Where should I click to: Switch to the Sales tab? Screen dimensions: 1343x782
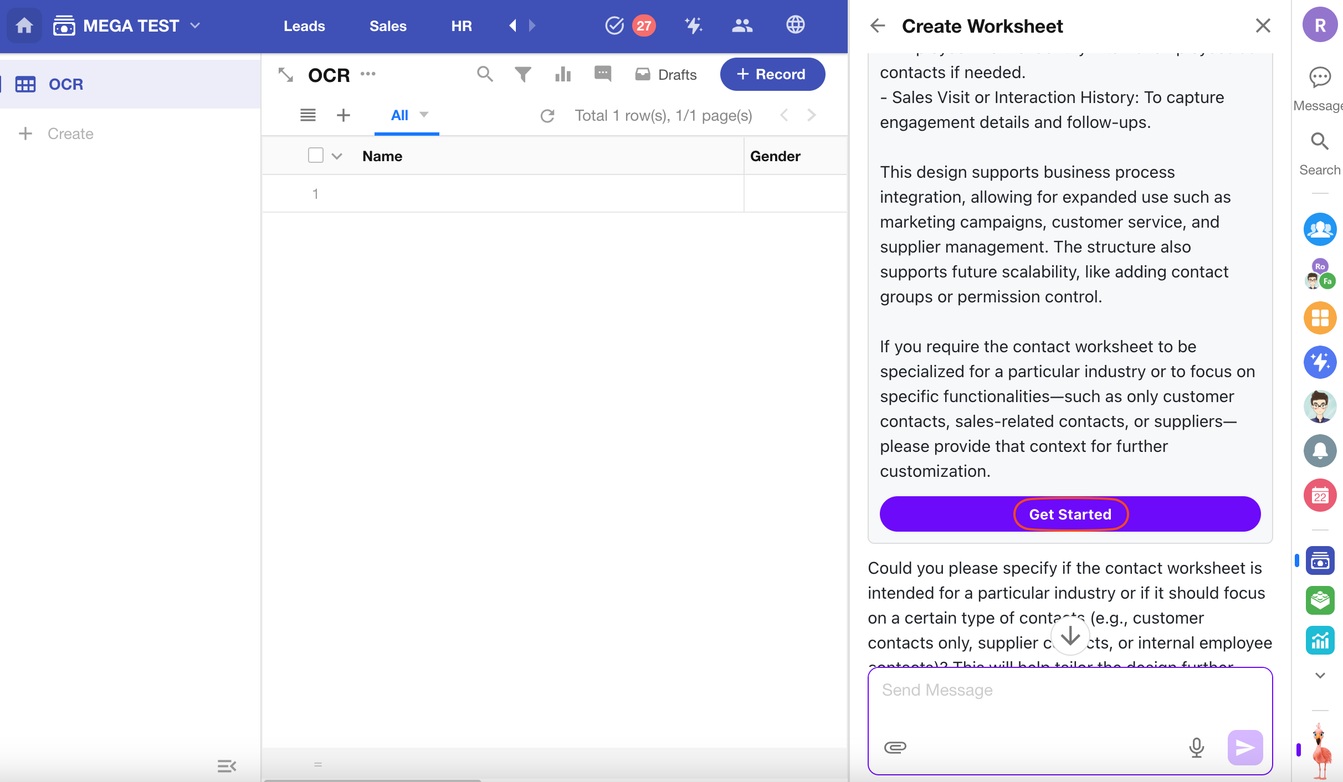[388, 26]
